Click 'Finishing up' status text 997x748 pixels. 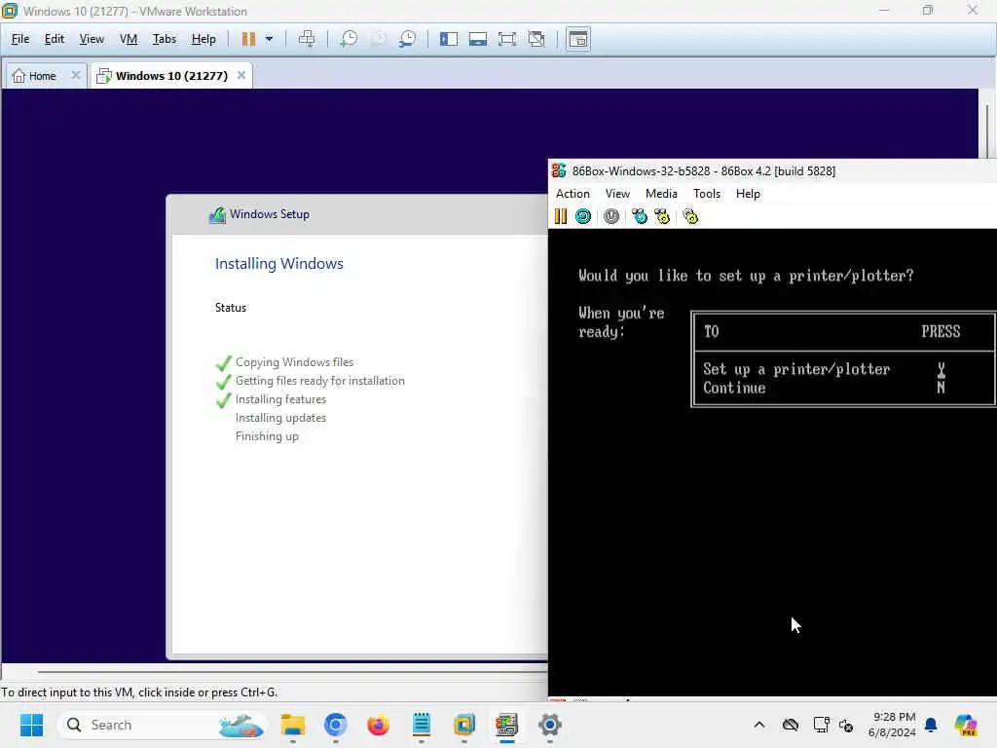[x=267, y=436]
